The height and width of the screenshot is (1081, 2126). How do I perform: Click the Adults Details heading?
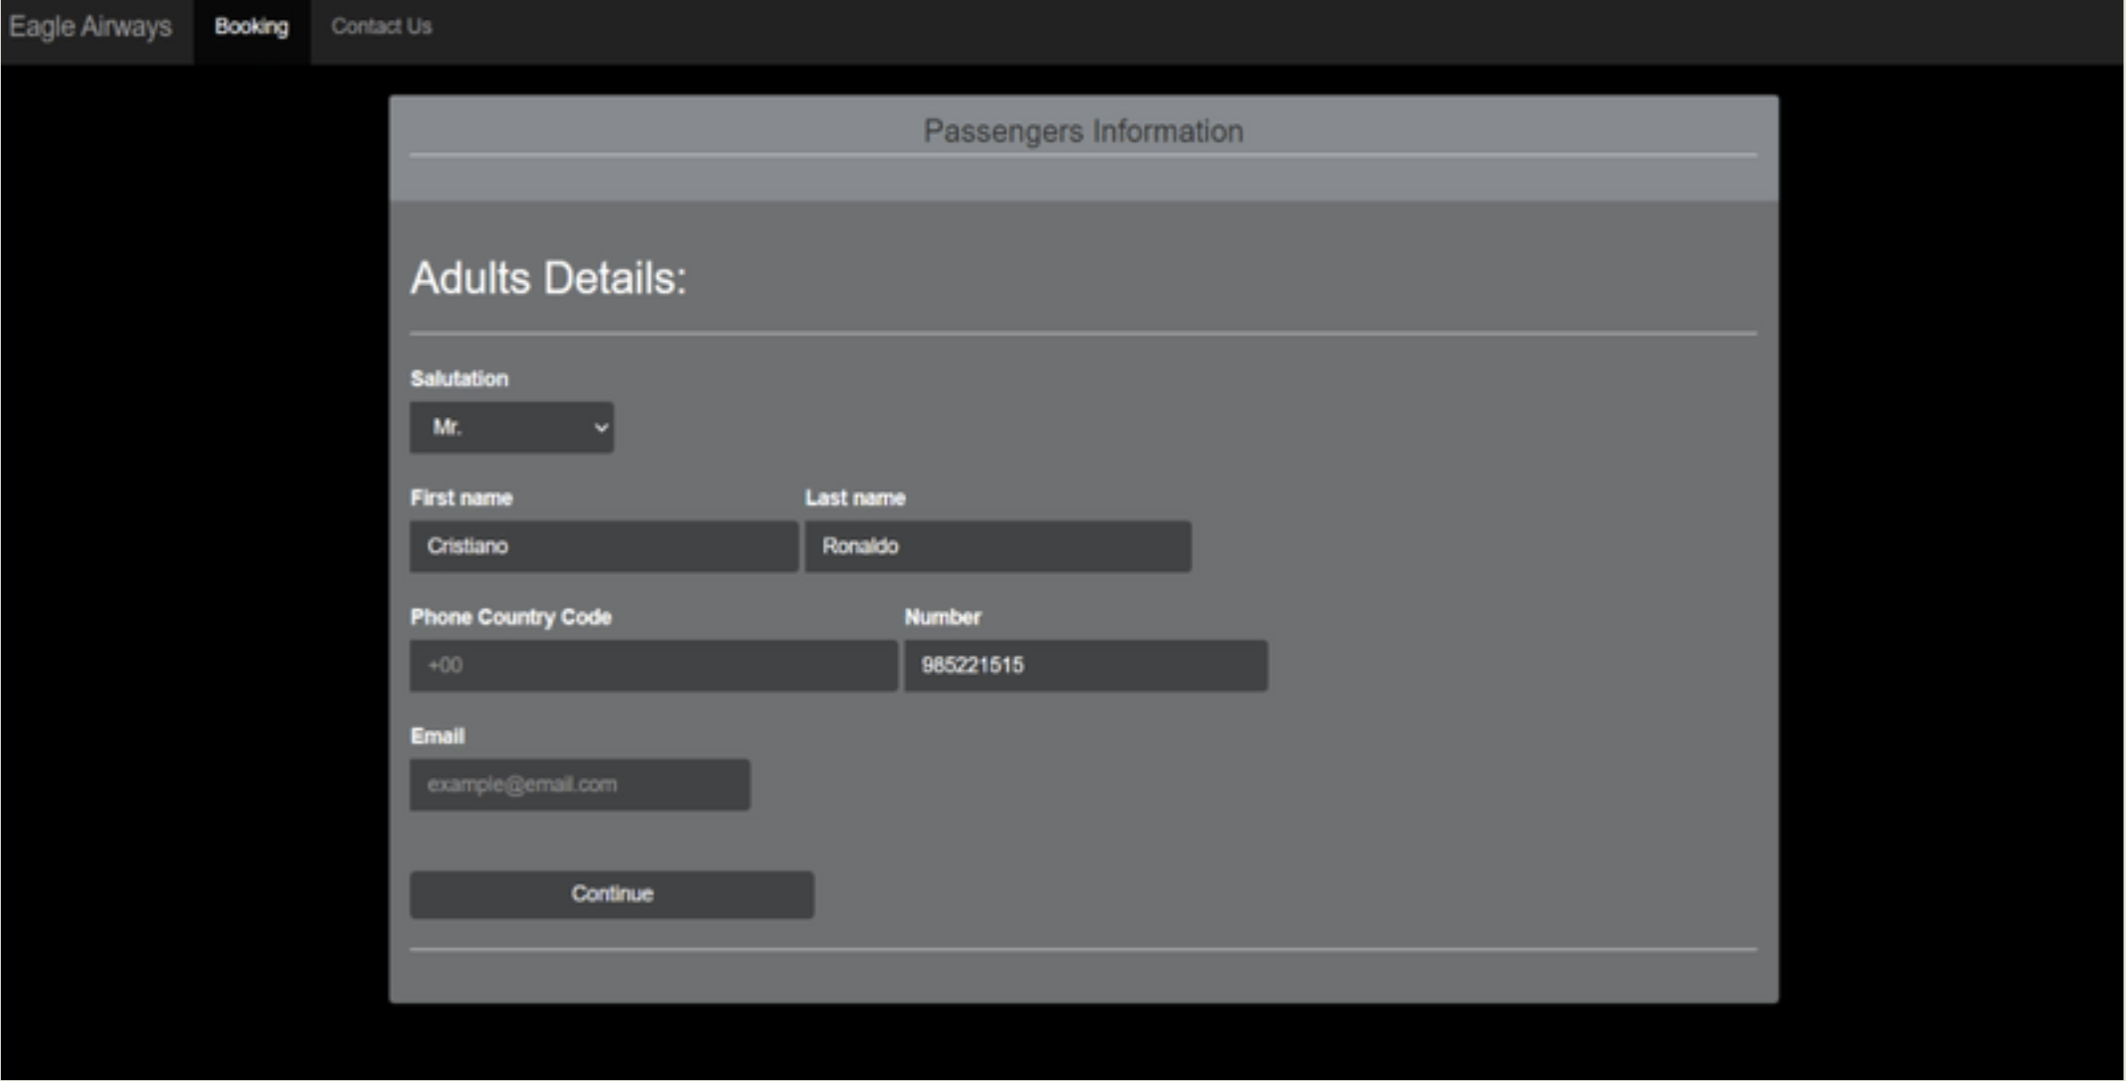pyautogui.click(x=548, y=278)
